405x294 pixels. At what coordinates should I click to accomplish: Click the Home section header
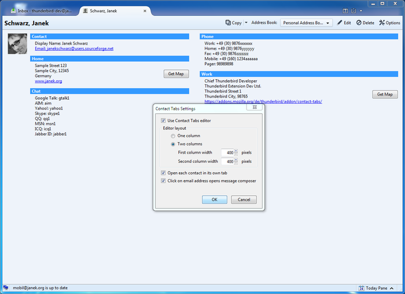pos(109,59)
